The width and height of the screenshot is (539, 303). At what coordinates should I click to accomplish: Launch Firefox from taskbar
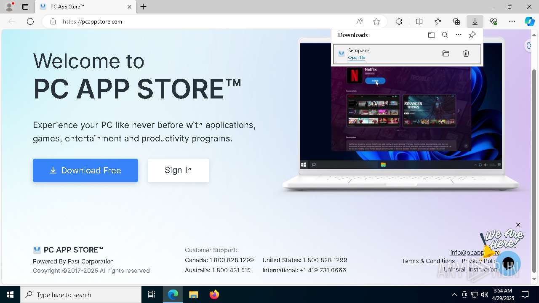pyautogui.click(x=214, y=295)
